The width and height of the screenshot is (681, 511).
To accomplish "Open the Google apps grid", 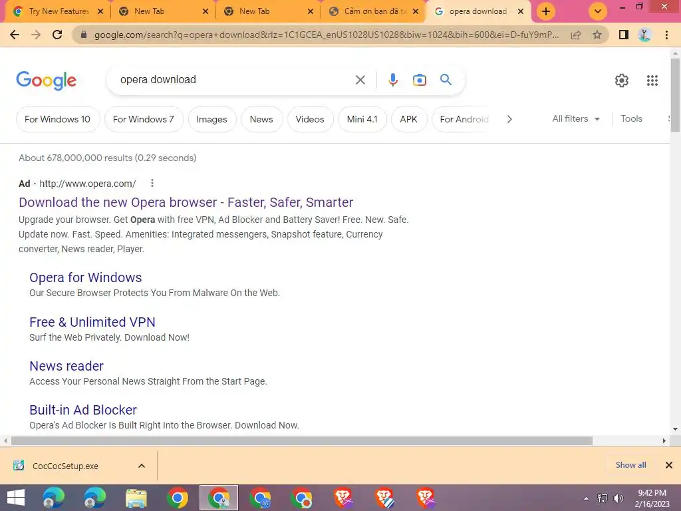I will [x=652, y=81].
